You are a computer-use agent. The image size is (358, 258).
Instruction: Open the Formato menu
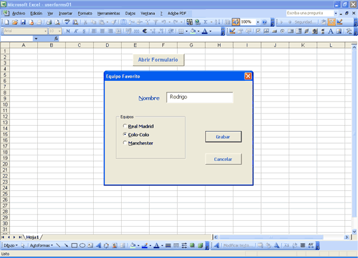(85, 14)
